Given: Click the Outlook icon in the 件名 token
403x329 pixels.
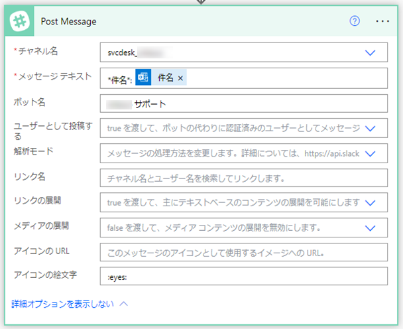Looking at the screenshot, I should tap(143, 78).
